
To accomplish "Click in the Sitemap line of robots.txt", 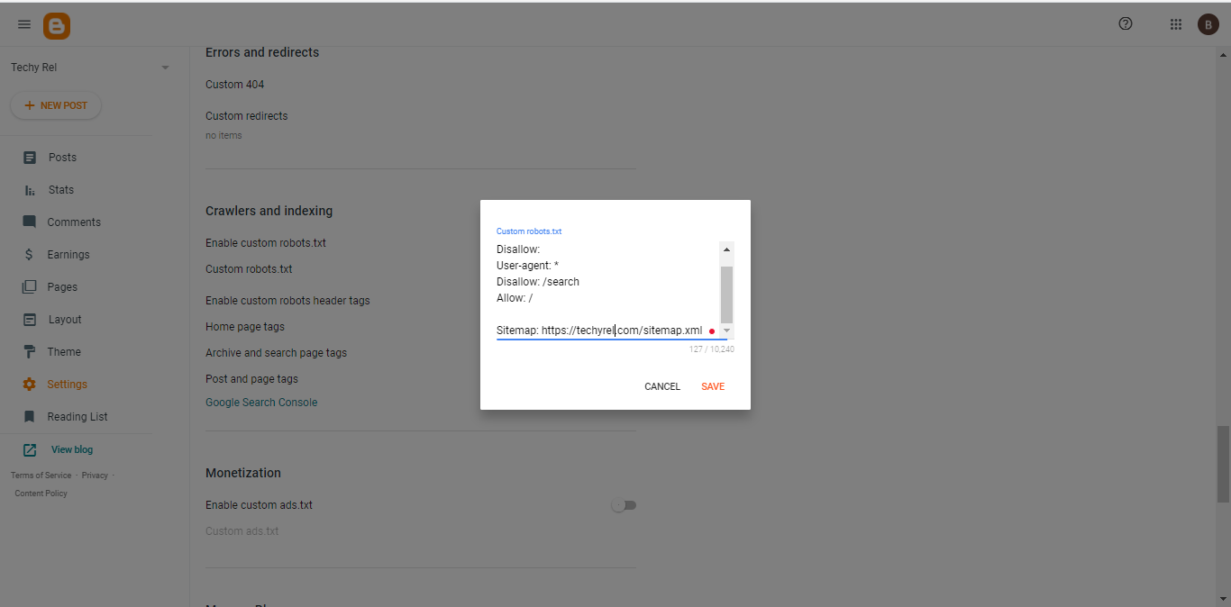I will (599, 331).
